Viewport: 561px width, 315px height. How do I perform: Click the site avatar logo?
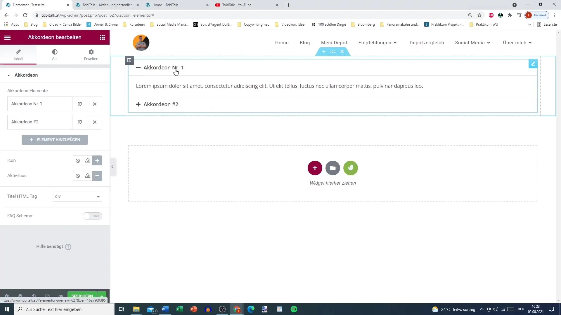point(141,43)
